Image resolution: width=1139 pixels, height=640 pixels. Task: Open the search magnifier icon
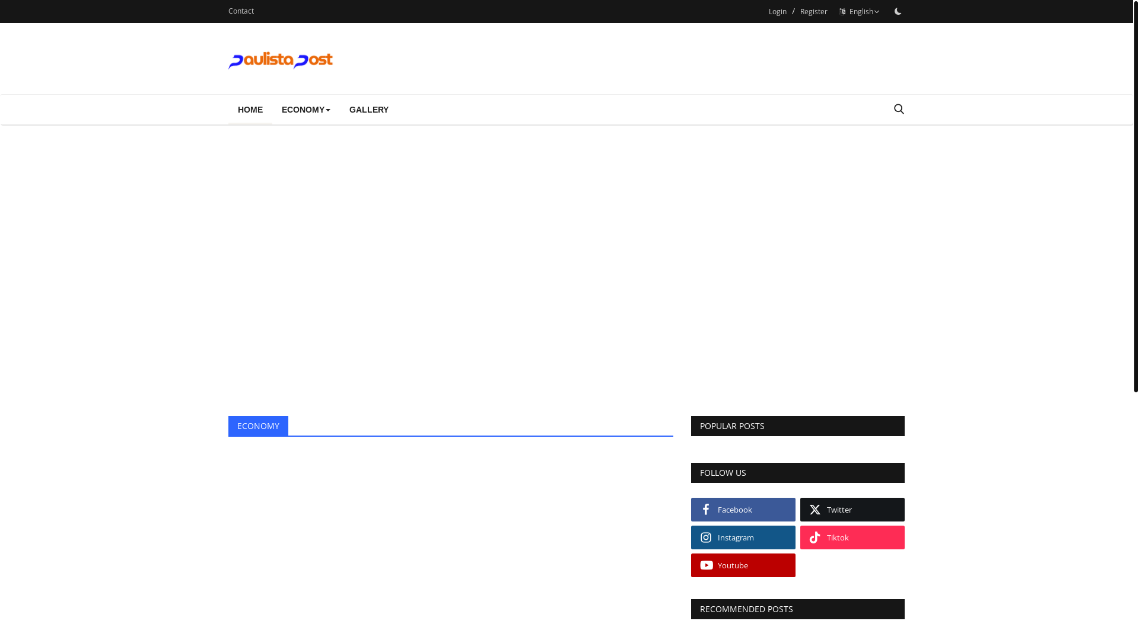[899, 109]
